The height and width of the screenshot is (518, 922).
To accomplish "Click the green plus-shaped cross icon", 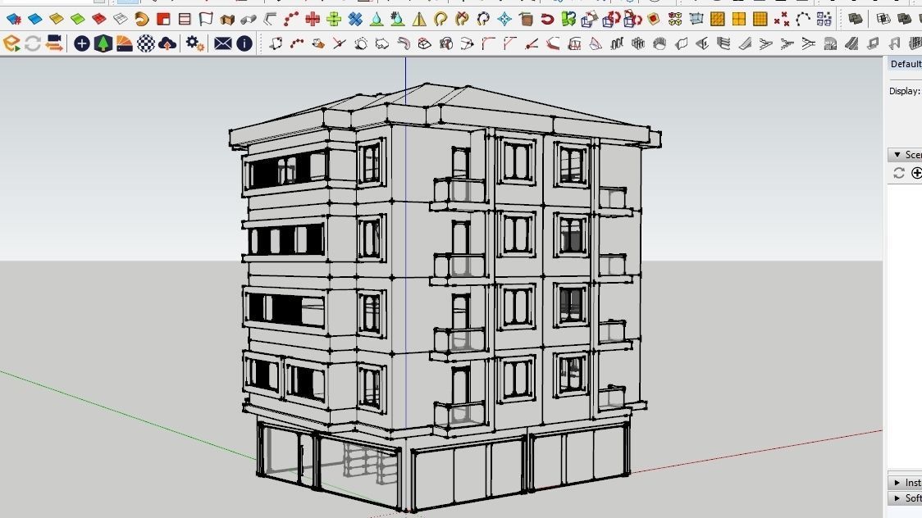I will pos(333,20).
